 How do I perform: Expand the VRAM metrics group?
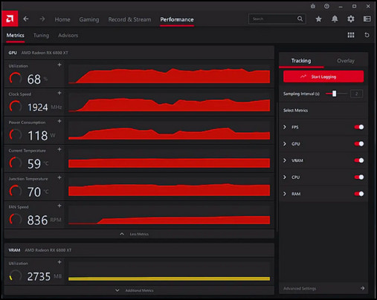pos(285,160)
